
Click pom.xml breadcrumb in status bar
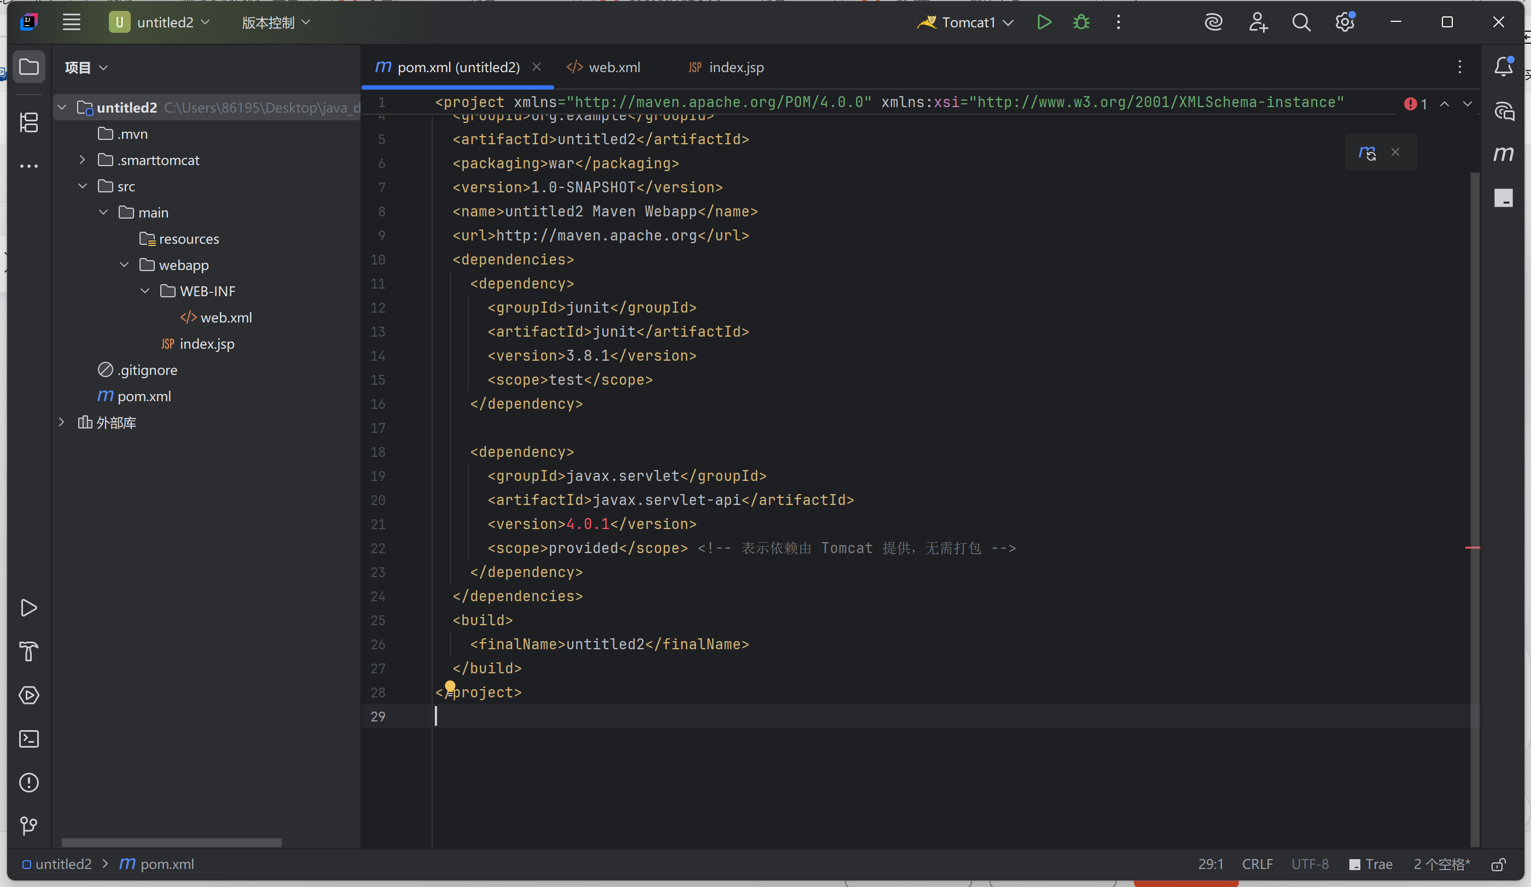[x=157, y=865]
